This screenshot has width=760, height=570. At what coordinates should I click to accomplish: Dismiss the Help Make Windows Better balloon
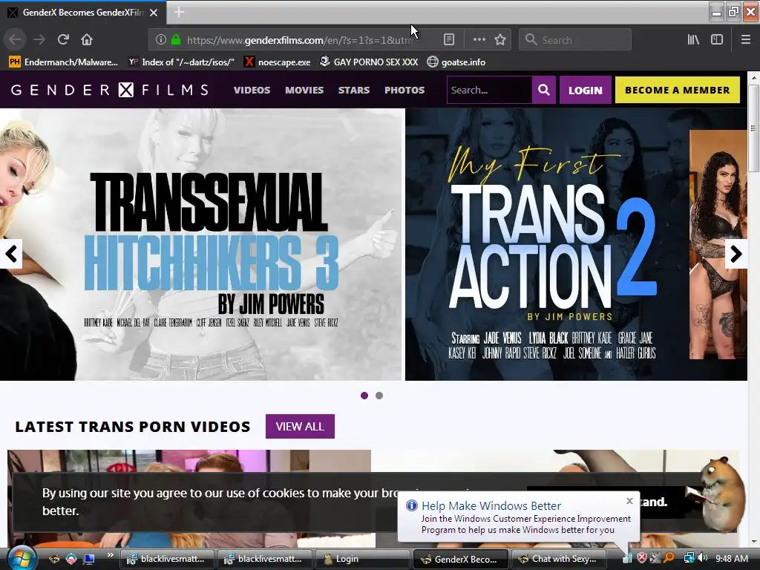coord(629,501)
